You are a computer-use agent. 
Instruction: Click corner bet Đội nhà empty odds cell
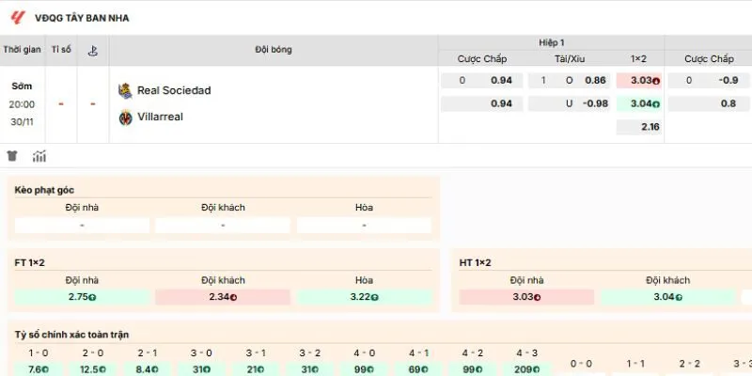[x=82, y=226]
